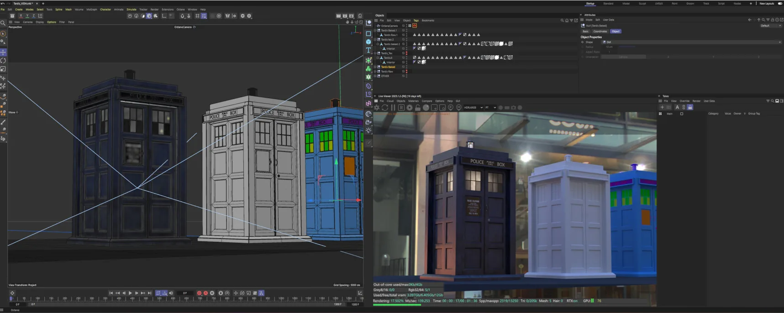Switch to the Basic attribute tab
Screen dimensions: 784x313
(x=585, y=31)
